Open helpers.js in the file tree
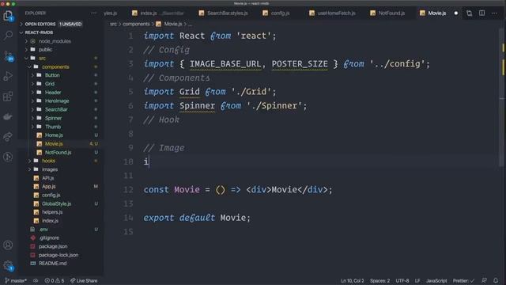 coord(52,212)
